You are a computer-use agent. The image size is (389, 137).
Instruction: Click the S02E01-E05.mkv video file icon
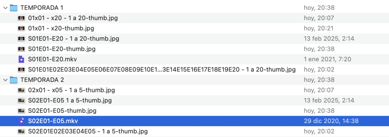coord(21,121)
